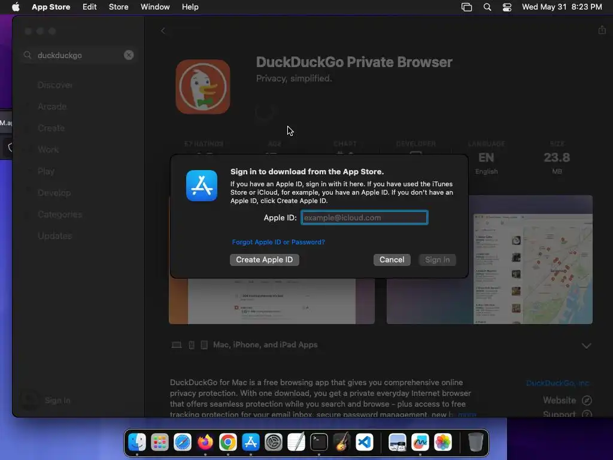The image size is (613, 460).
Task: Focus the Apple ID input field
Action: (365, 217)
